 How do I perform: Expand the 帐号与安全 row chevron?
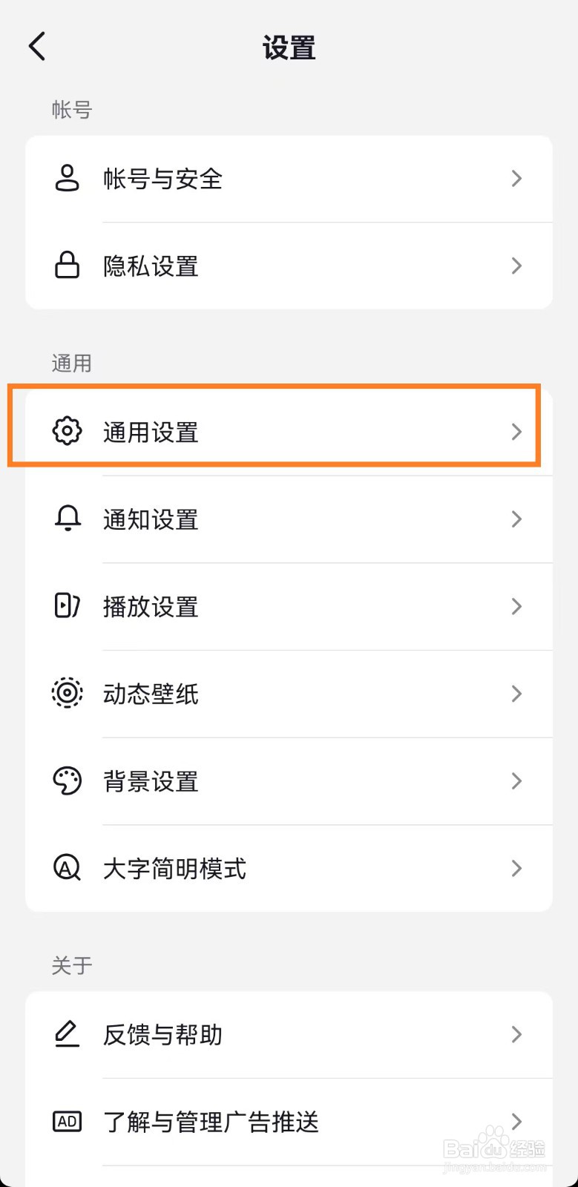(517, 179)
